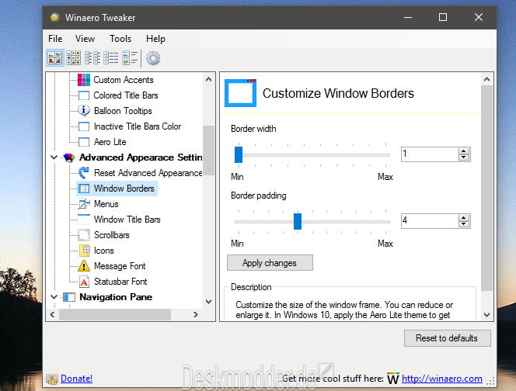Click the Reset to defaults button

pyautogui.click(x=447, y=338)
